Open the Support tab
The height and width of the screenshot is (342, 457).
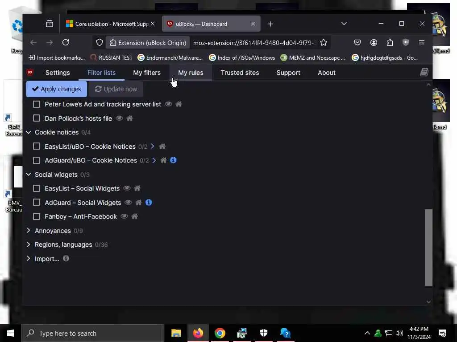(x=288, y=73)
